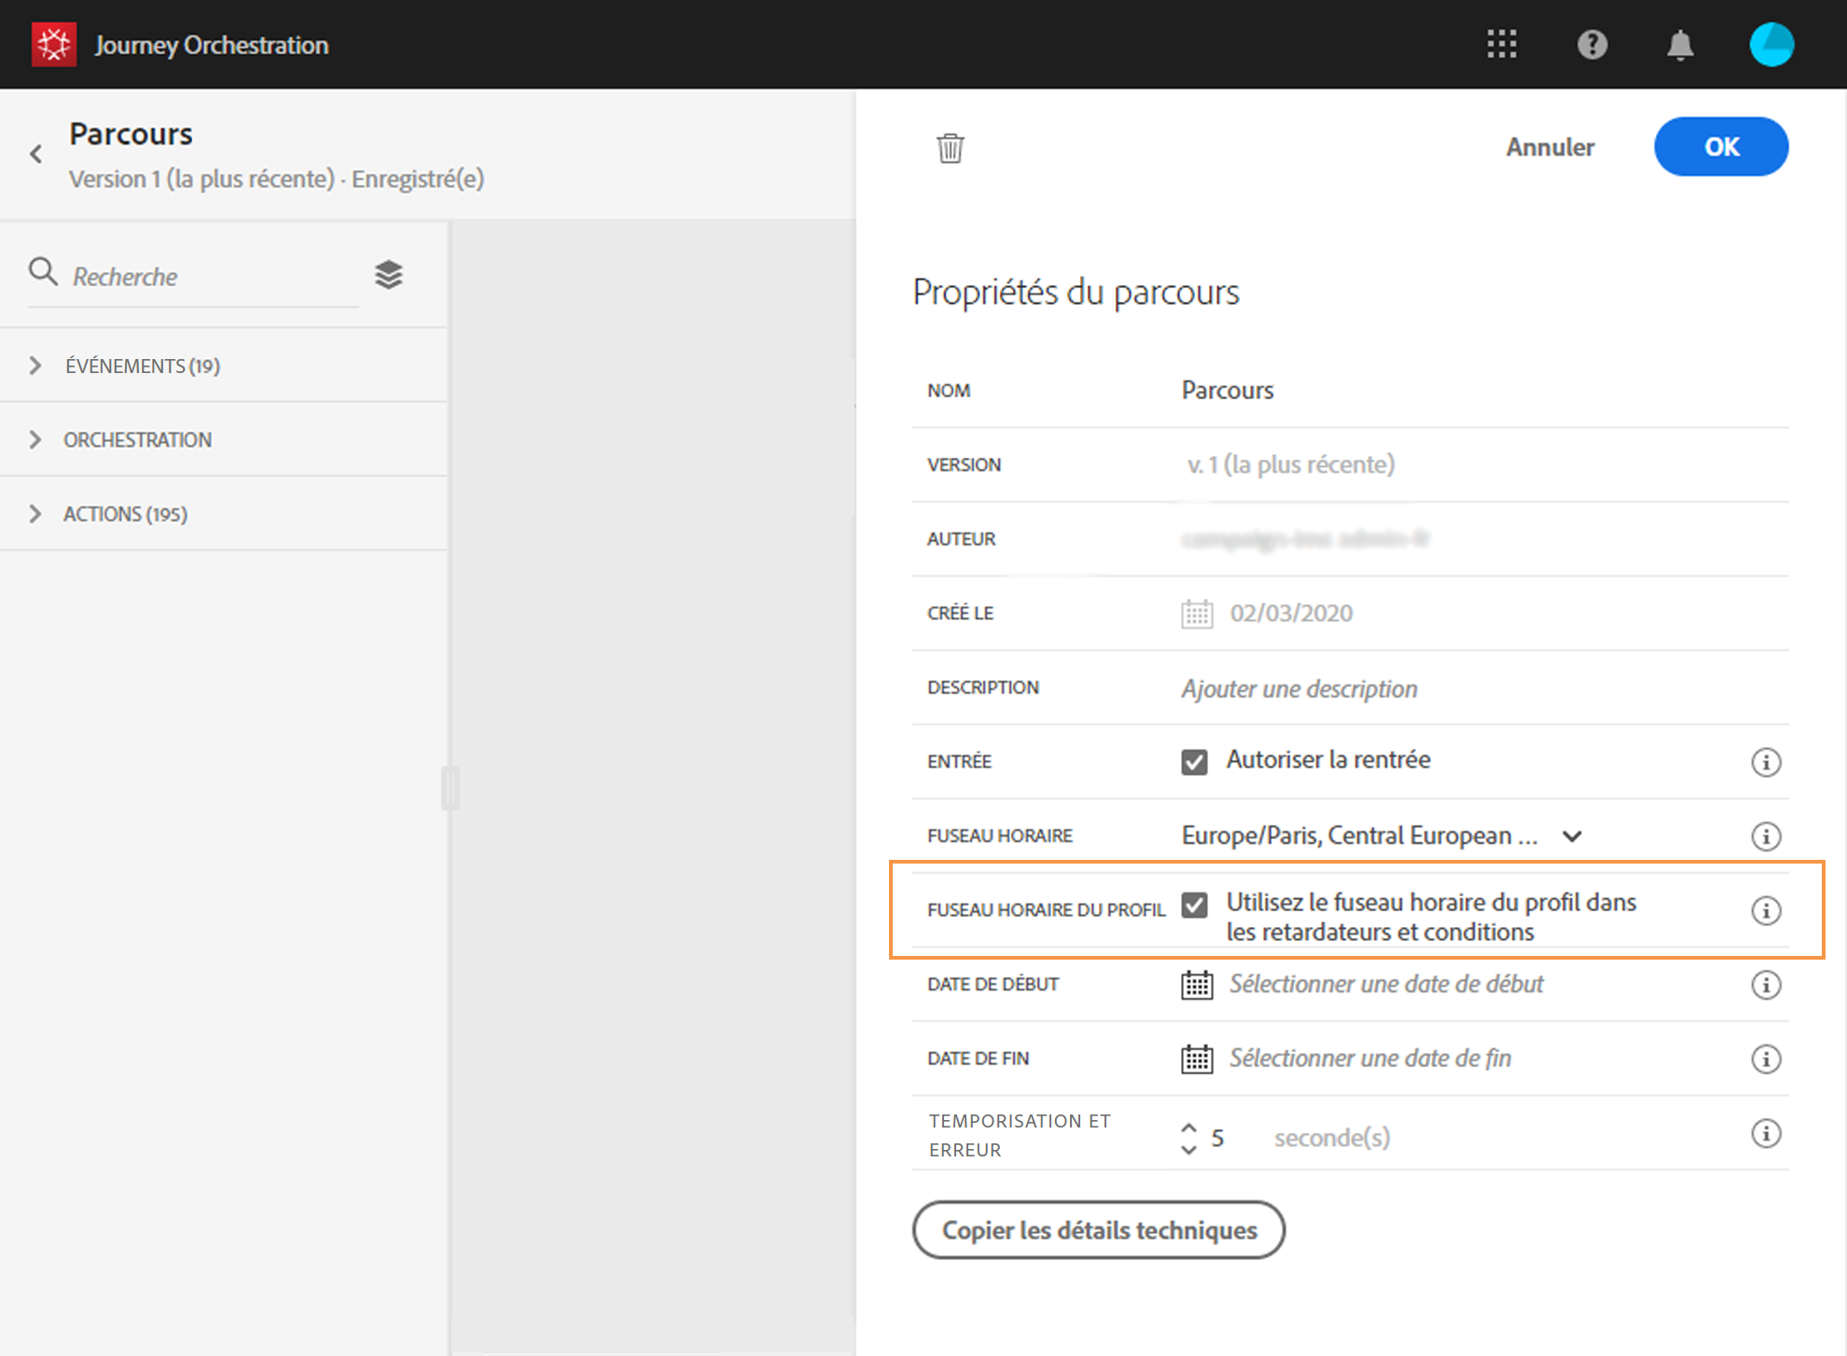Confirm with the OK button
This screenshot has width=1847, height=1356.
tap(1720, 147)
